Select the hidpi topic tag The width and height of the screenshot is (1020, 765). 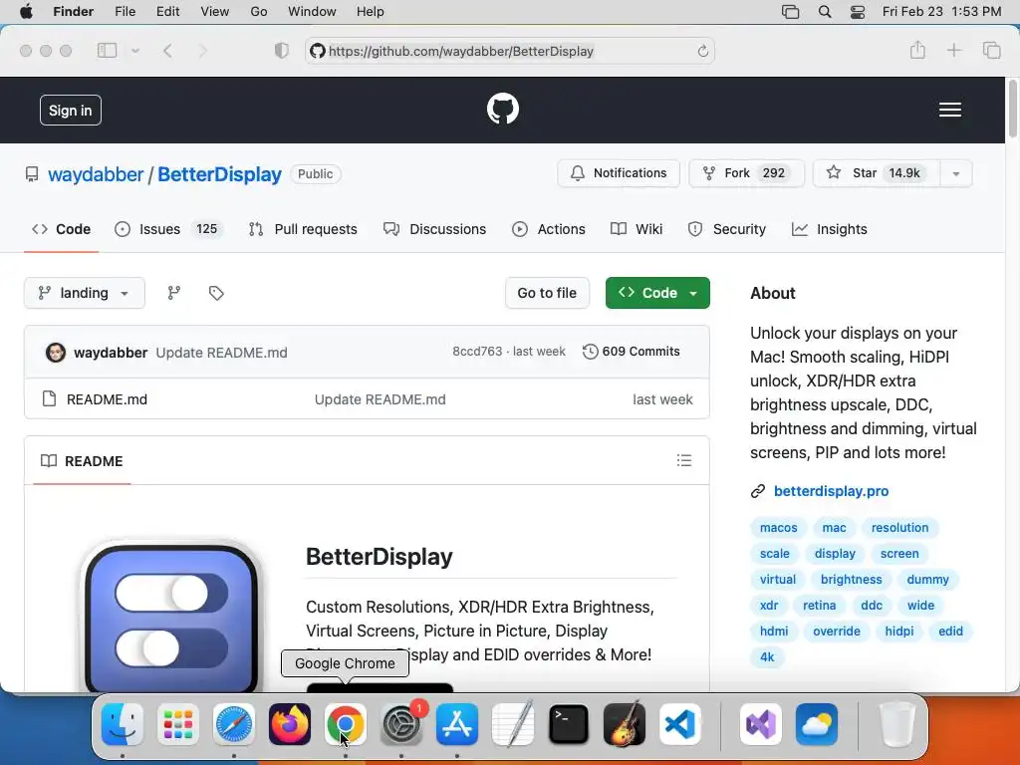pyautogui.click(x=899, y=631)
